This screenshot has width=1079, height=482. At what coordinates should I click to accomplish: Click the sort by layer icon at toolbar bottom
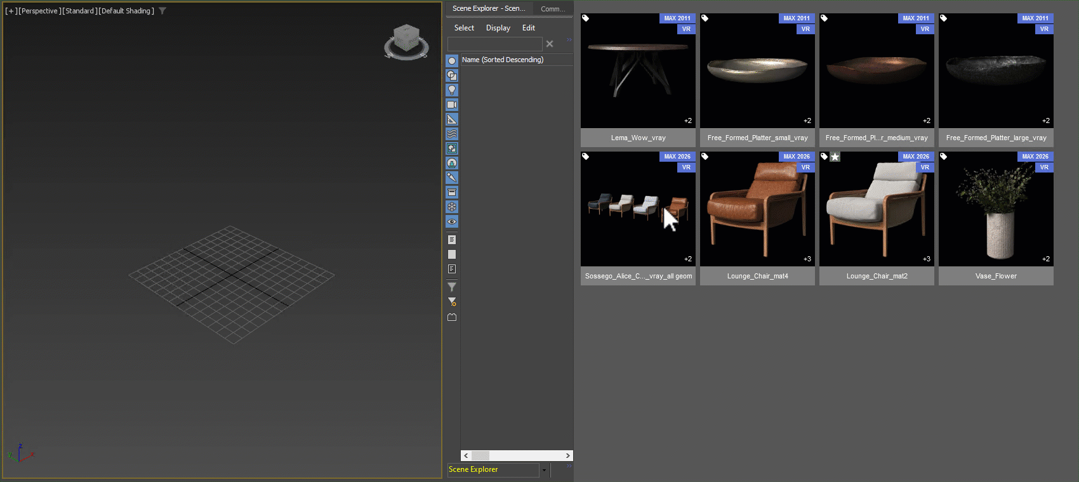[452, 317]
